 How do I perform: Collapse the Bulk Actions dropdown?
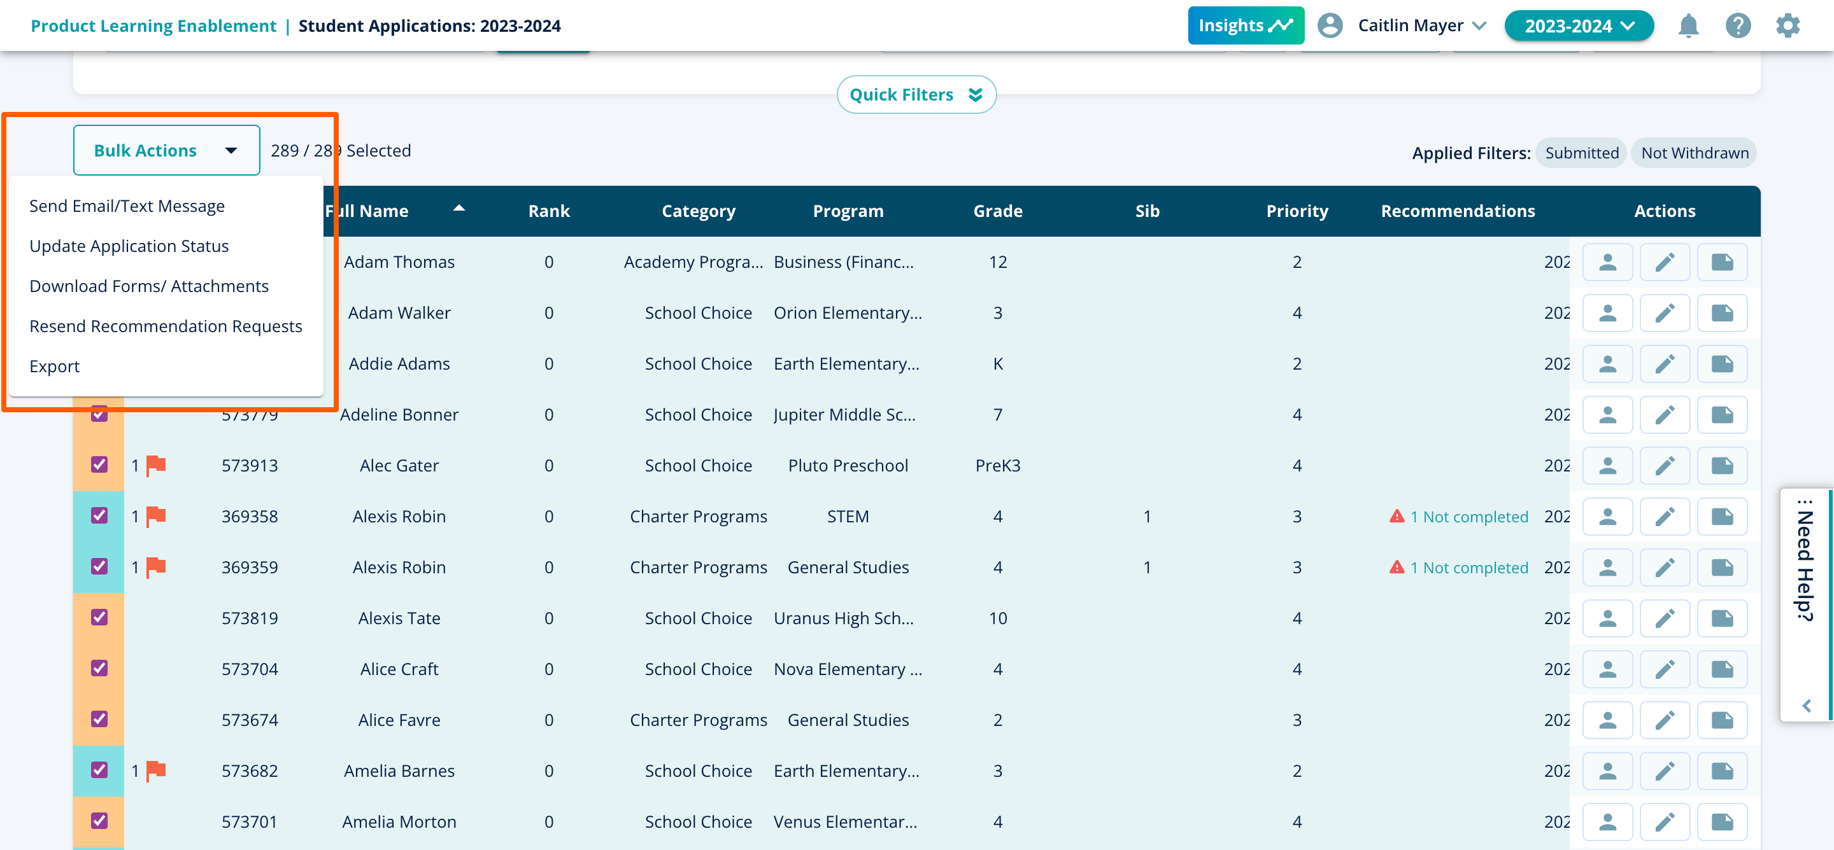pyautogui.click(x=166, y=151)
